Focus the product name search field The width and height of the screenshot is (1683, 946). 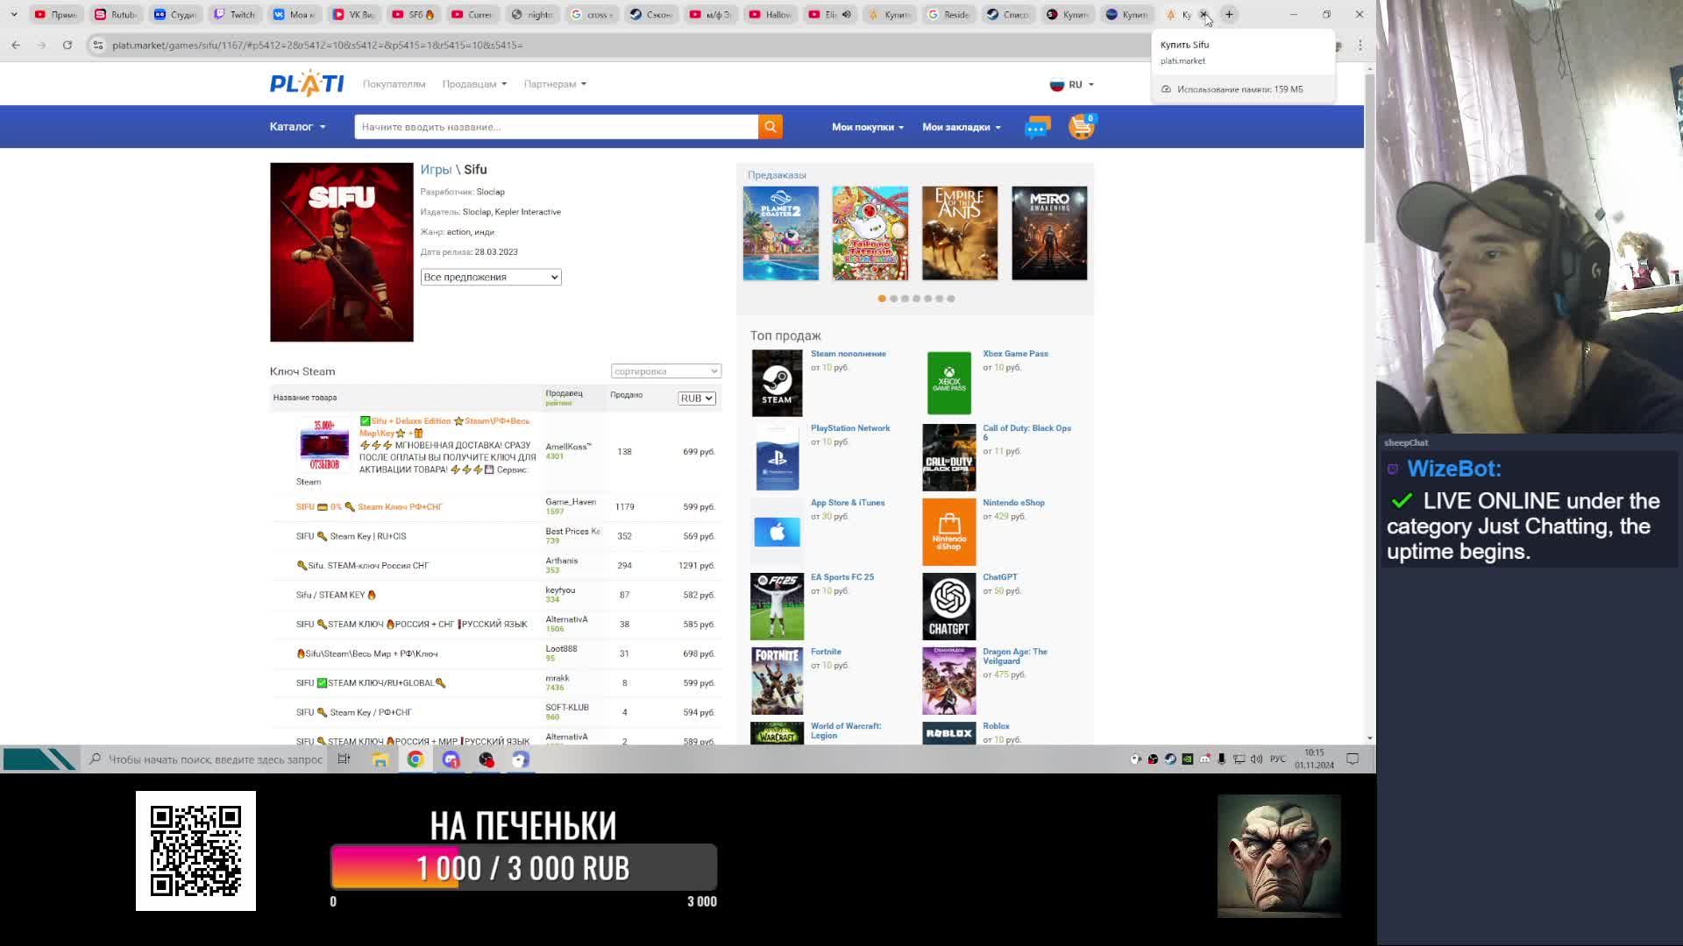(x=556, y=127)
